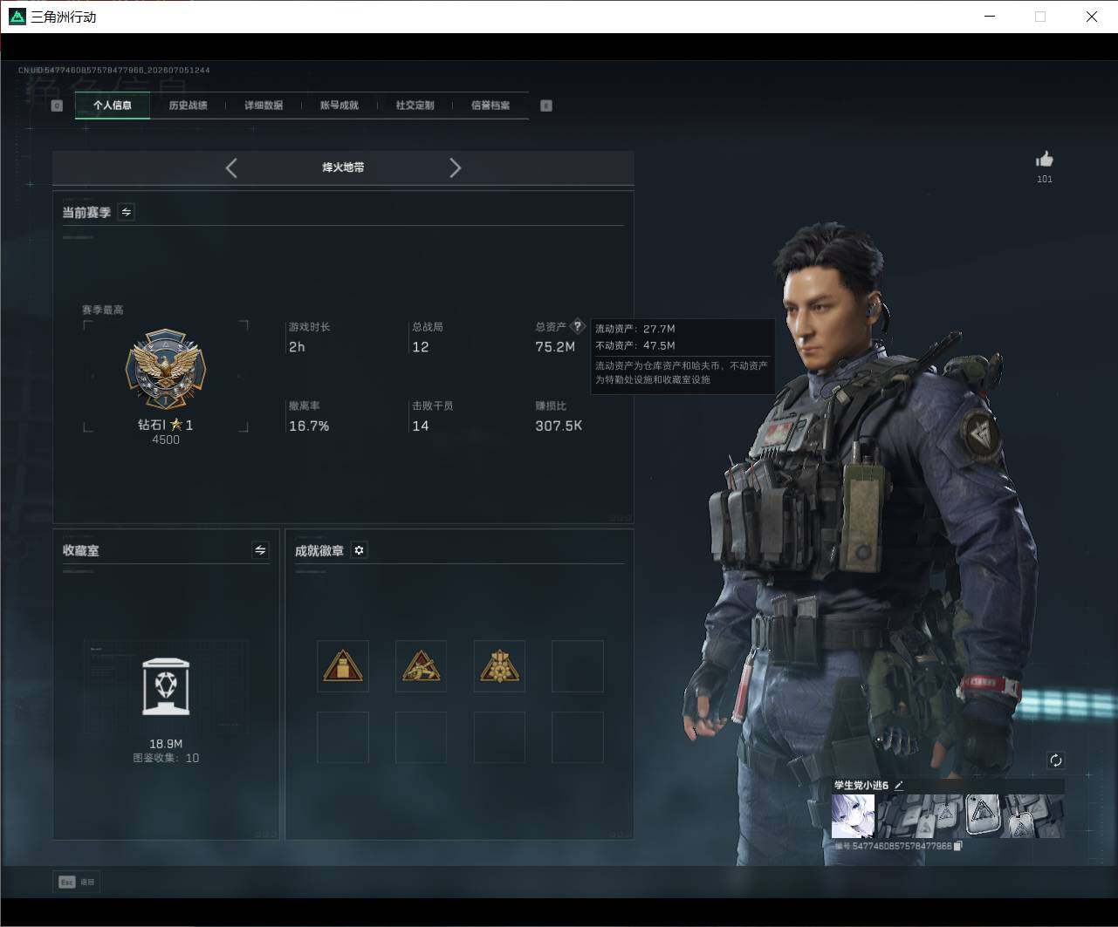Click the thumbs-up like icon
The height and width of the screenshot is (927, 1118).
(x=1045, y=159)
